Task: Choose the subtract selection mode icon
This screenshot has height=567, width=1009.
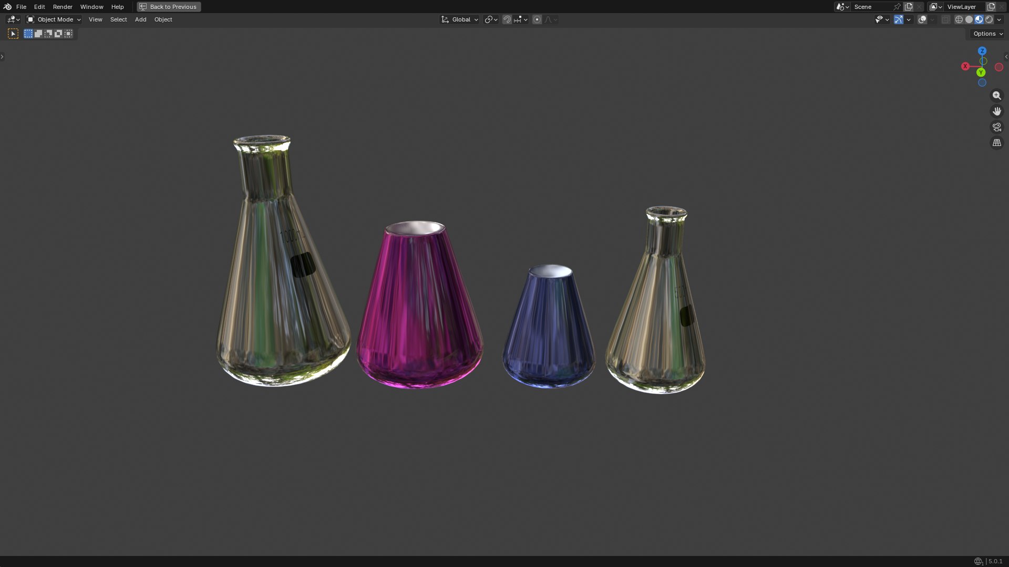Action: click(48, 34)
